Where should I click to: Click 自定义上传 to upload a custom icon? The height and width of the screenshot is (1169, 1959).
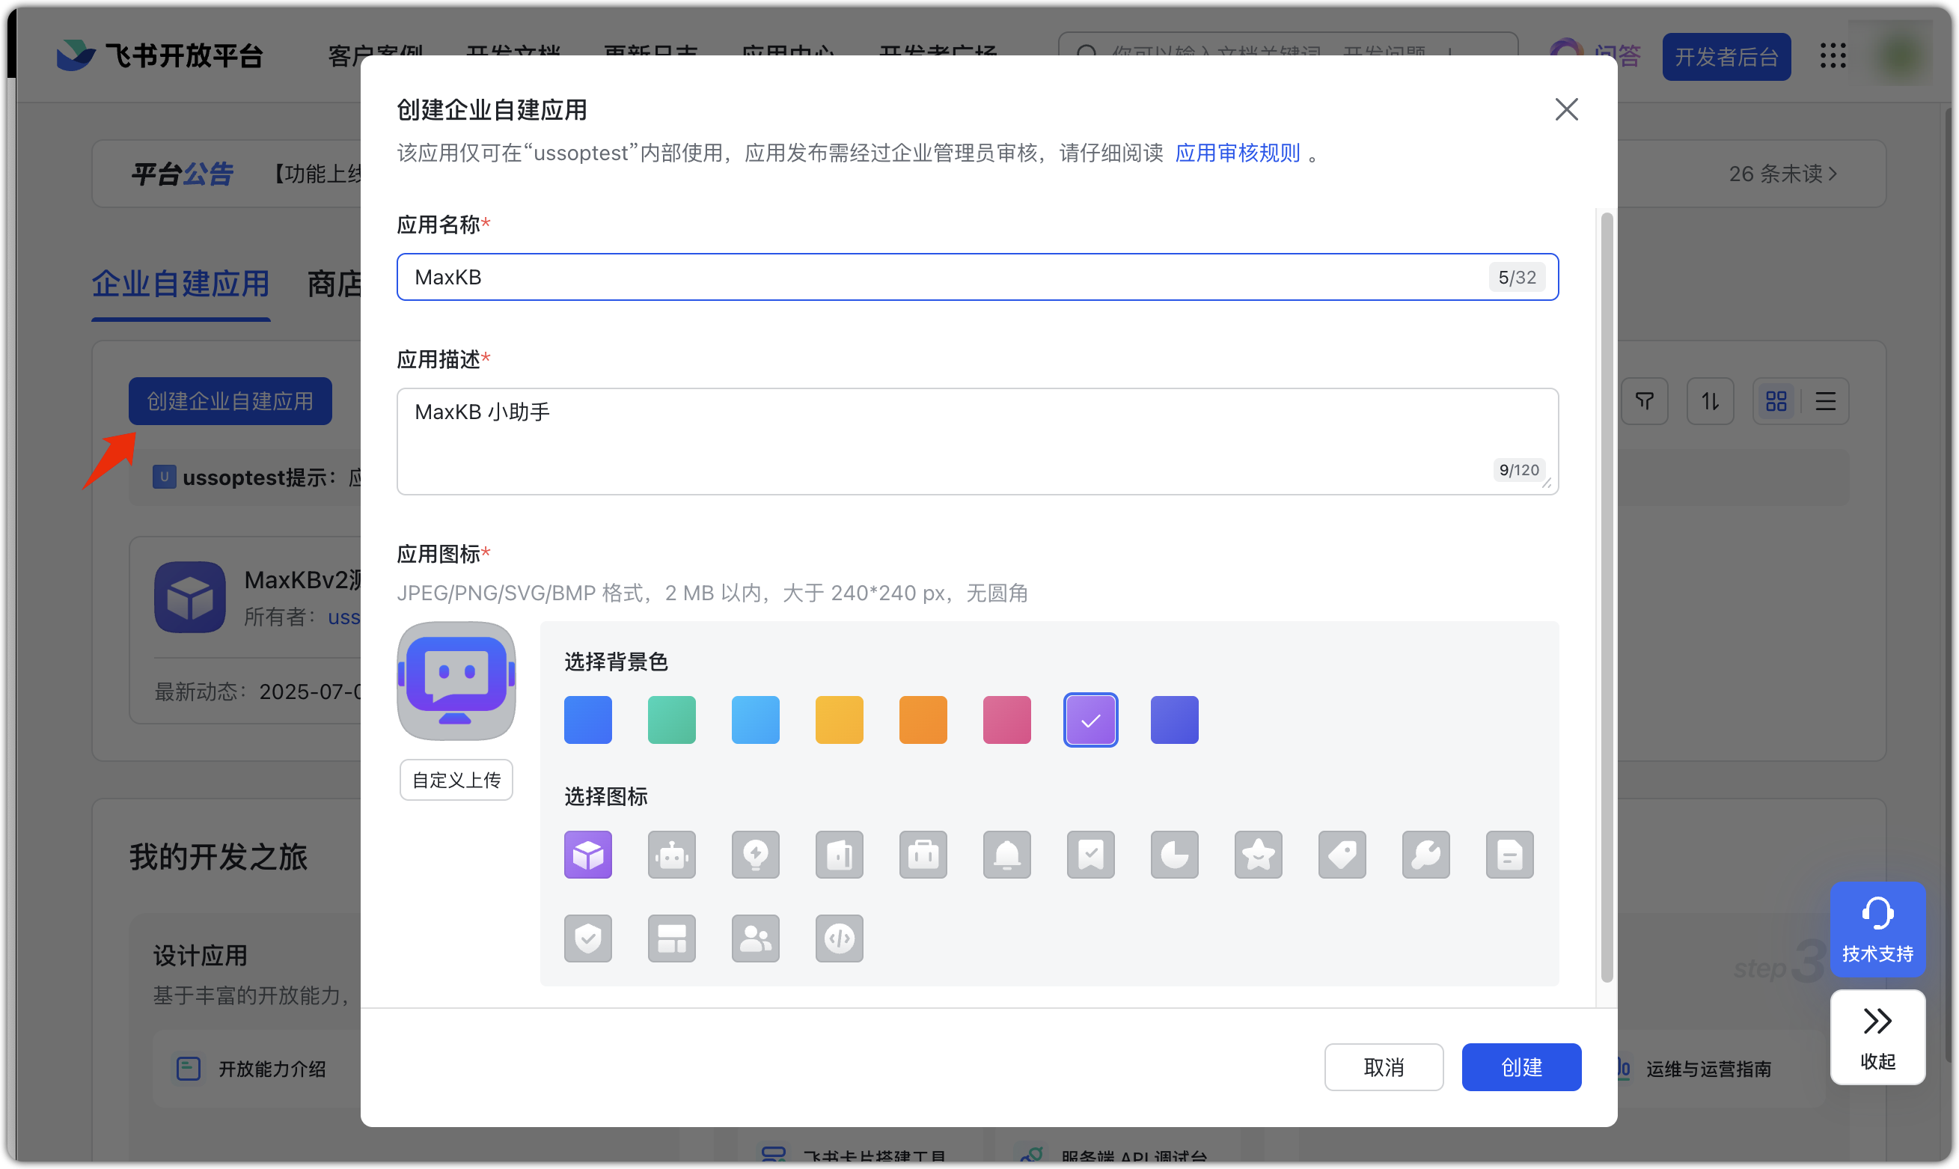[x=455, y=779]
